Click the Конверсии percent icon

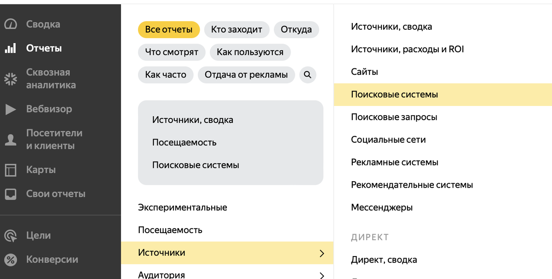pyautogui.click(x=10, y=260)
